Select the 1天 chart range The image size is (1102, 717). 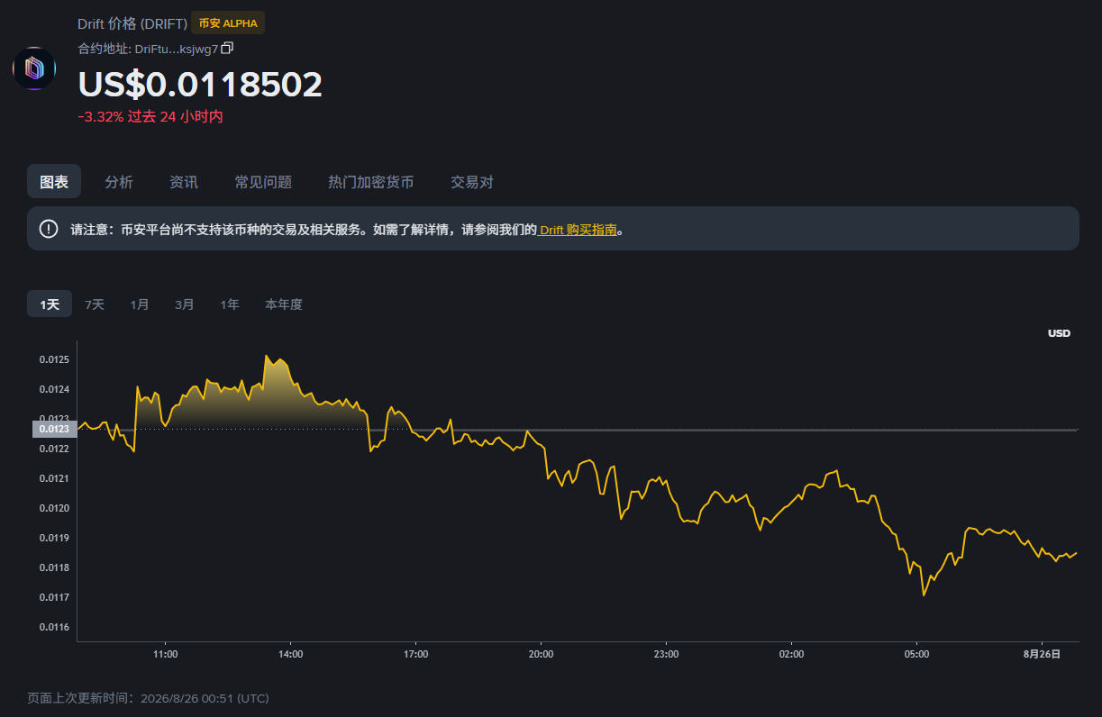(x=50, y=304)
